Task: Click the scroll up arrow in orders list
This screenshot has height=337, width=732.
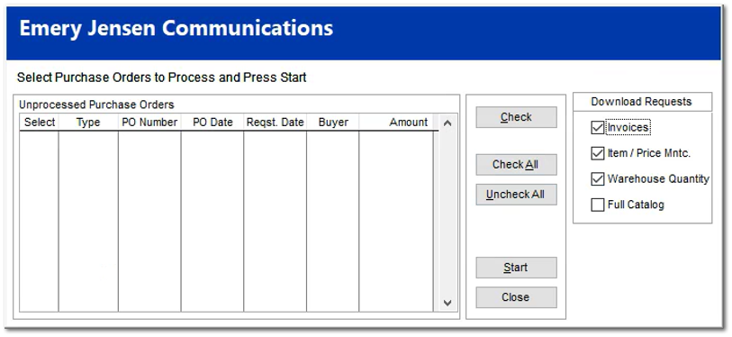Action: click(x=447, y=123)
